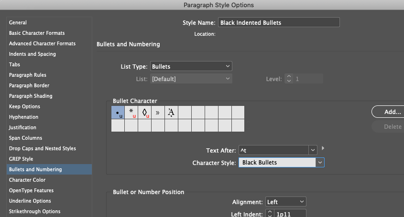Select the double chevron bullet glyph
The height and width of the screenshot is (217, 404).
[x=158, y=113]
